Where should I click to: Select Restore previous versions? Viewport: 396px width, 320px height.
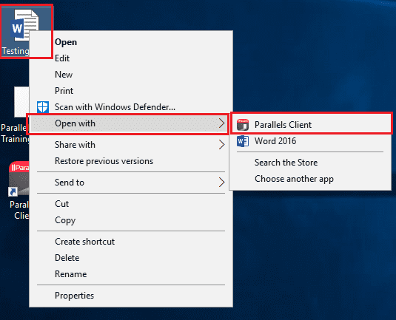[104, 161]
